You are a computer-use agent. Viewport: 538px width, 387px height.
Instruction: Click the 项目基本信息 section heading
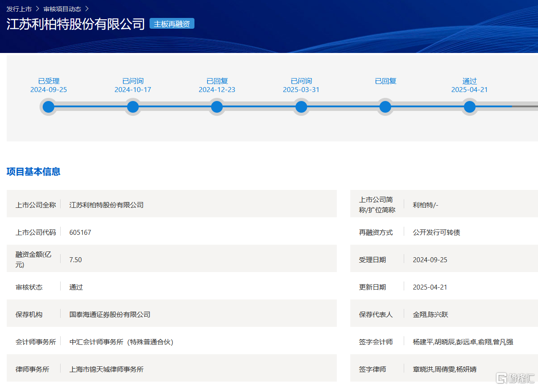pyautogui.click(x=33, y=172)
